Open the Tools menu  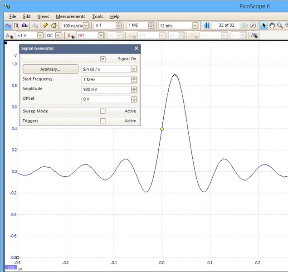click(x=98, y=16)
